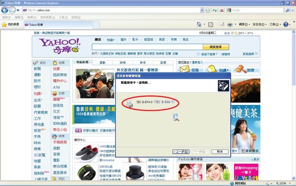This screenshot has width=296, height=186.
Task: Click the Home icon in command bar
Action: [199, 24]
